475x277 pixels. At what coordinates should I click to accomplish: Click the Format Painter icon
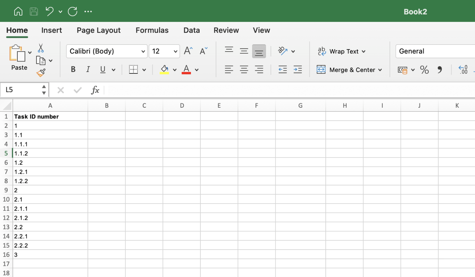pos(40,73)
